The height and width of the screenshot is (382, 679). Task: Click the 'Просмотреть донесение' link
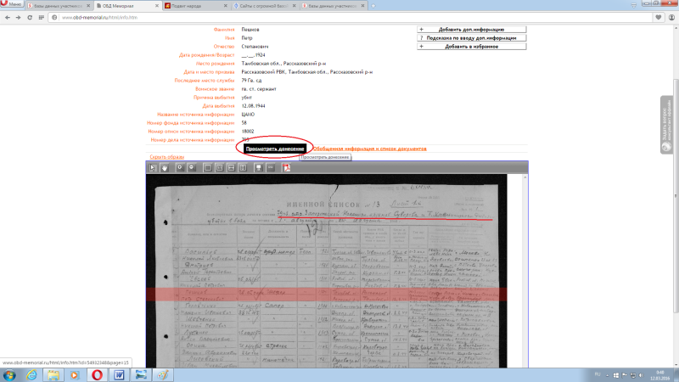(x=275, y=149)
